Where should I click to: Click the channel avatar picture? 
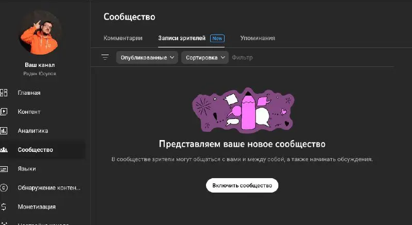tap(40, 33)
